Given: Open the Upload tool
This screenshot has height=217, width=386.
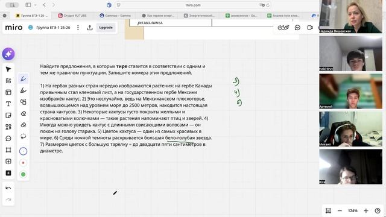Looking at the screenshot, I should tap(8, 162).
